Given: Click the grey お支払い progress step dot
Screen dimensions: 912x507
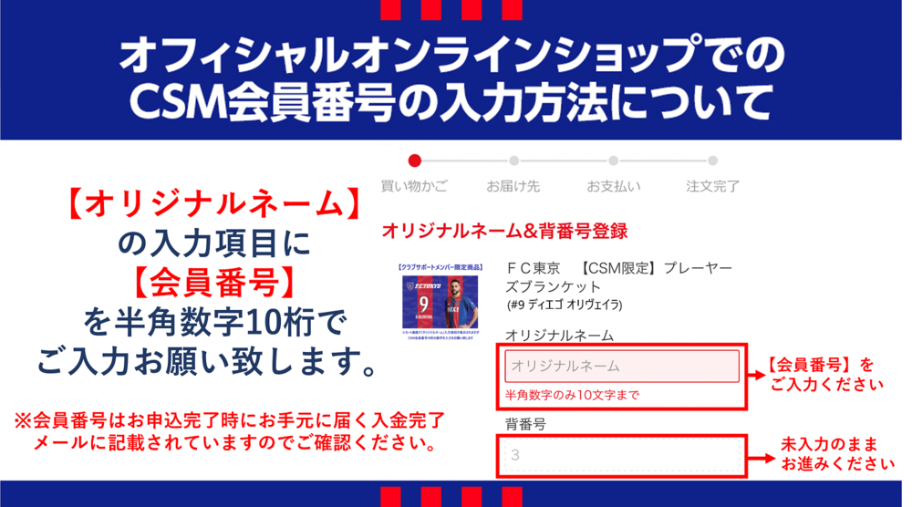Looking at the screenshot, I should coord(613,160).
